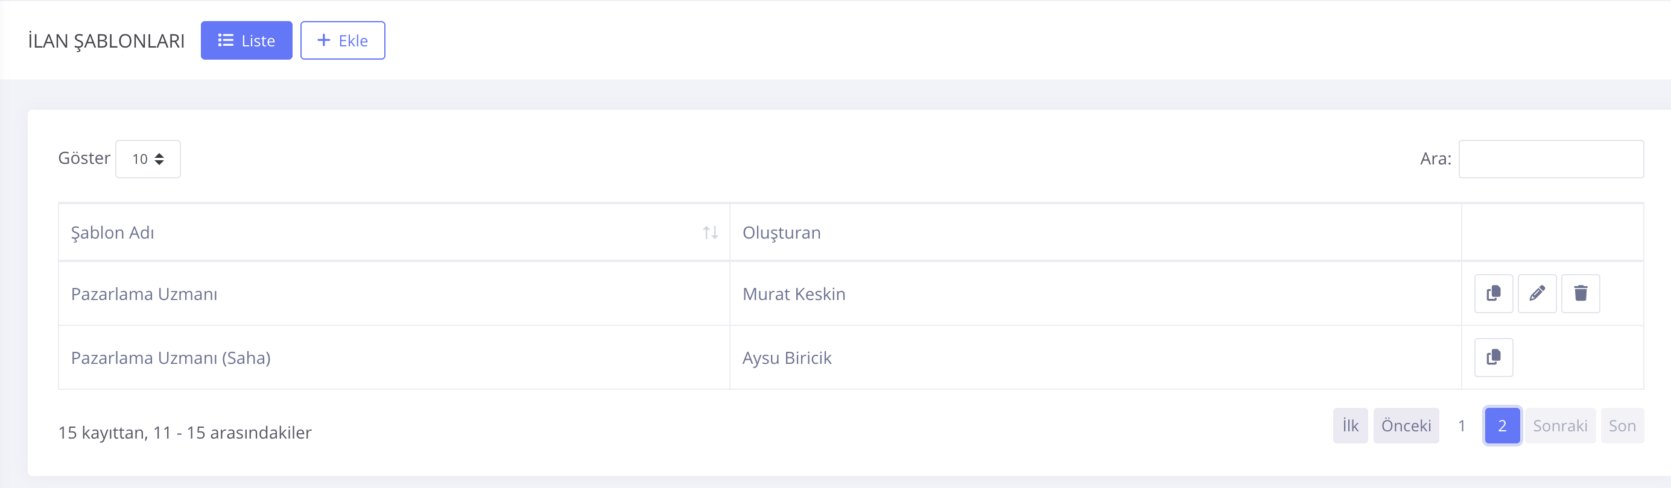Click the Pazarlama Uzmanı (Saha) row name
This screenshot has height=488, width=1671.
coord(171,358)
